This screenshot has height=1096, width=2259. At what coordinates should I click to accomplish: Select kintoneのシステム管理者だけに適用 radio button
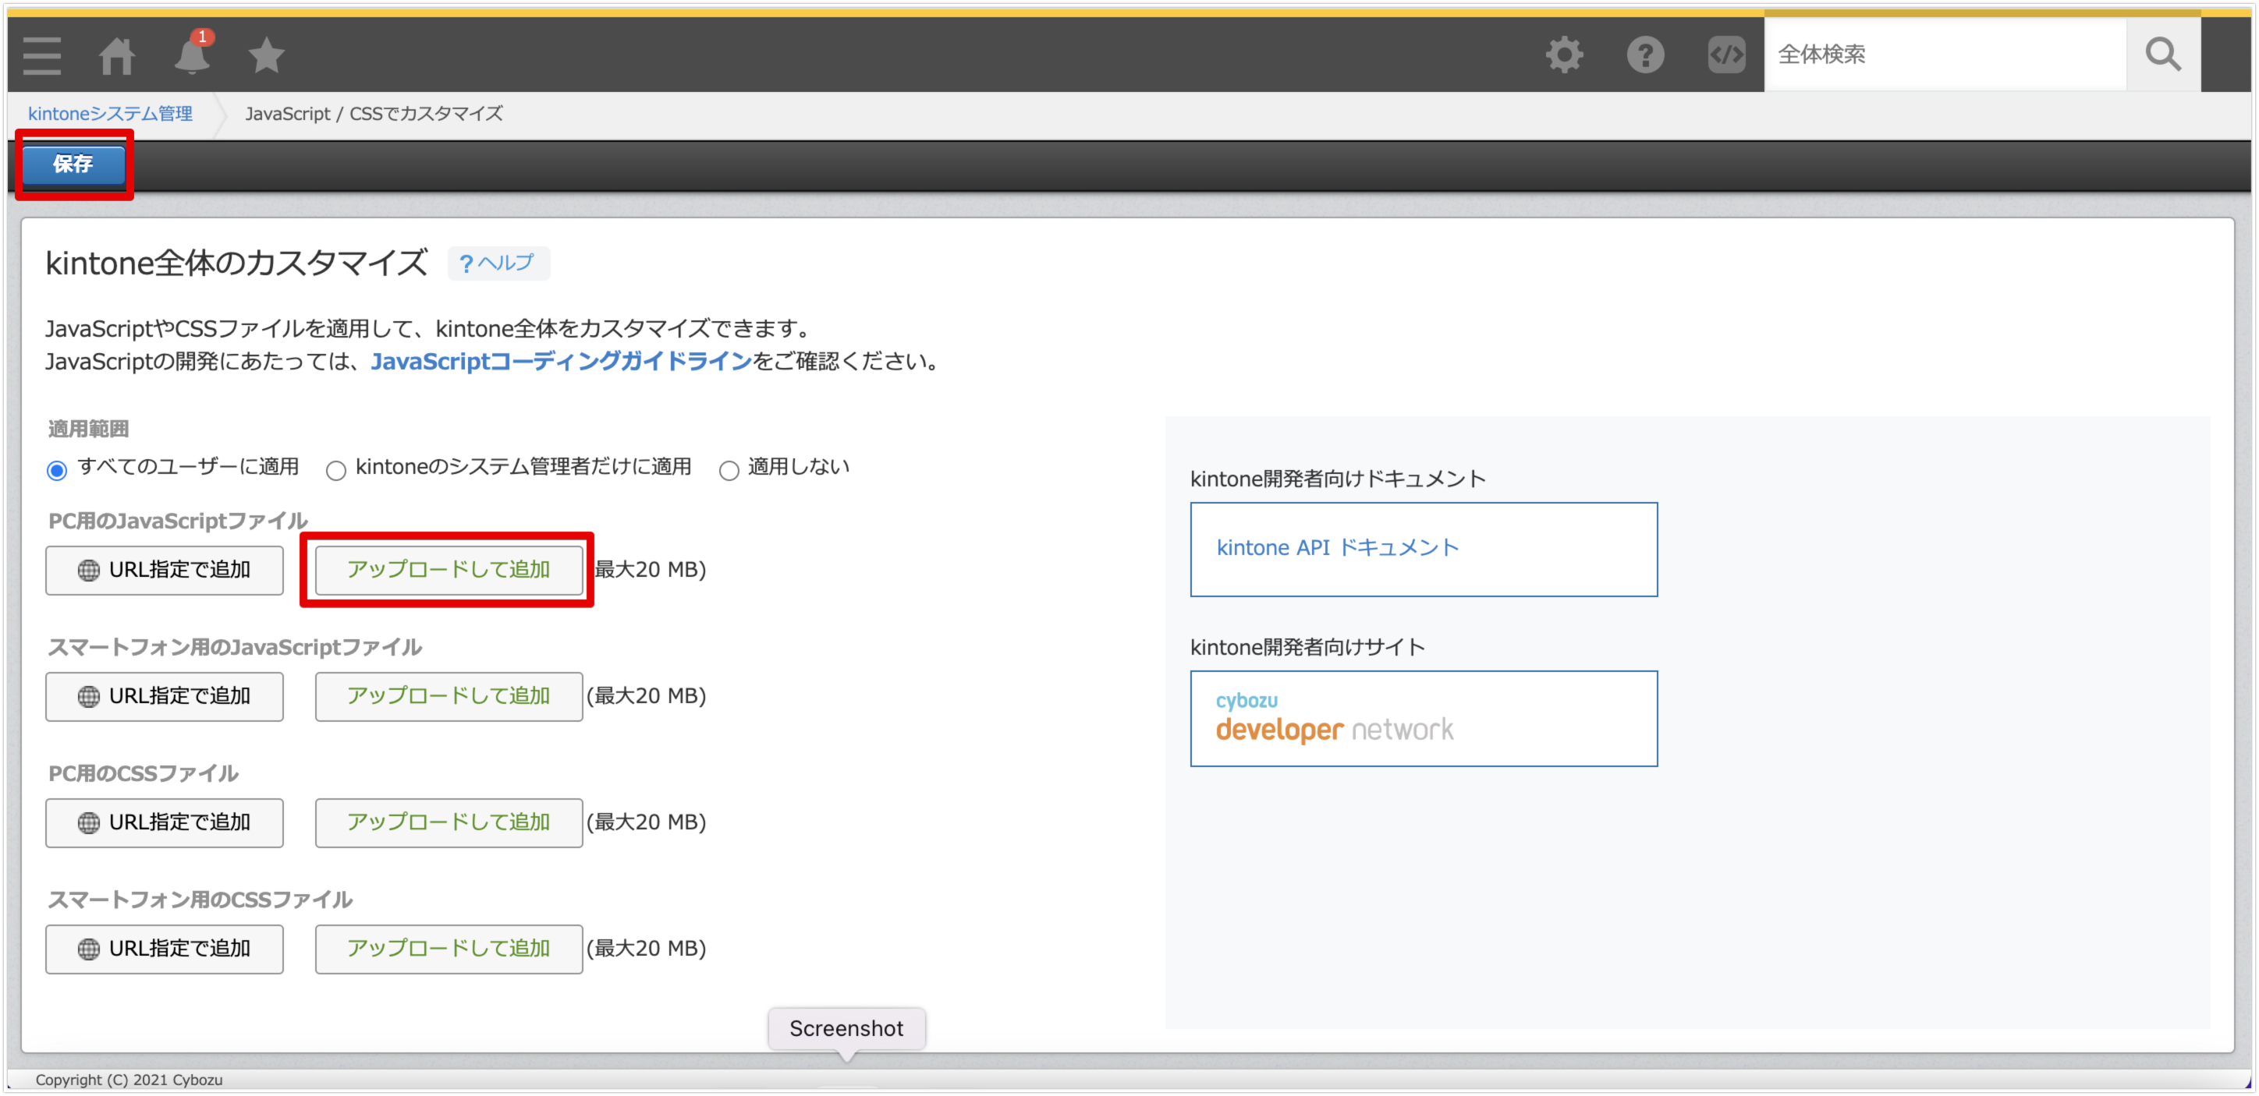pos(336,471)
